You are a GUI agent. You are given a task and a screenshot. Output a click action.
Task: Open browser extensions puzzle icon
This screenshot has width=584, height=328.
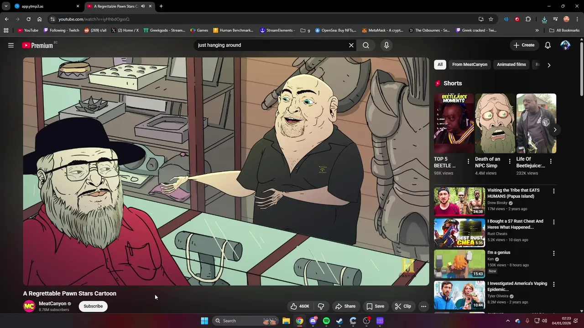(528, 19)
